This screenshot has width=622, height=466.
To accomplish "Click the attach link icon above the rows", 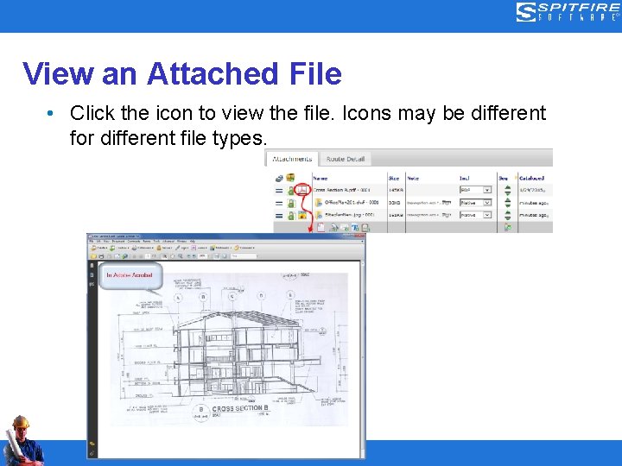I will click(x=280, y=179).
